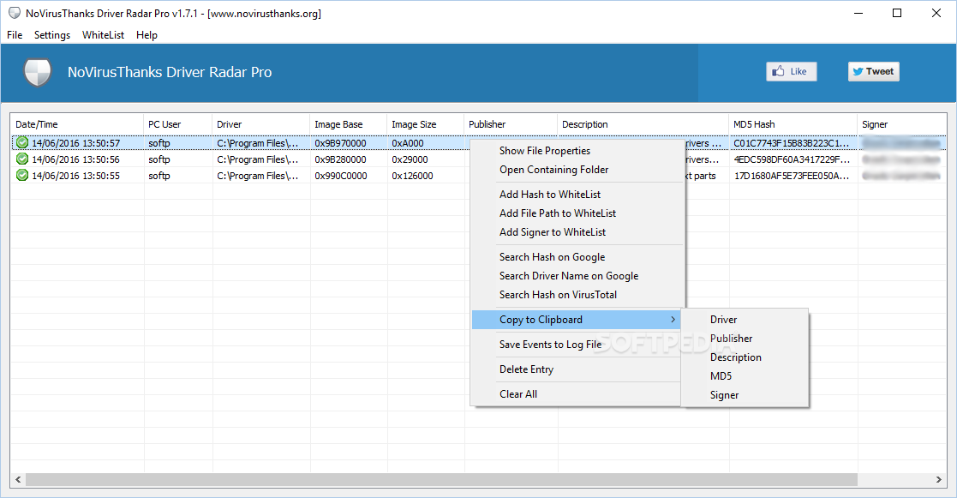The height and width of the screenshot is (498, 957).
Task: Sort by the Driver column header
Action: [x=260, y=124]
